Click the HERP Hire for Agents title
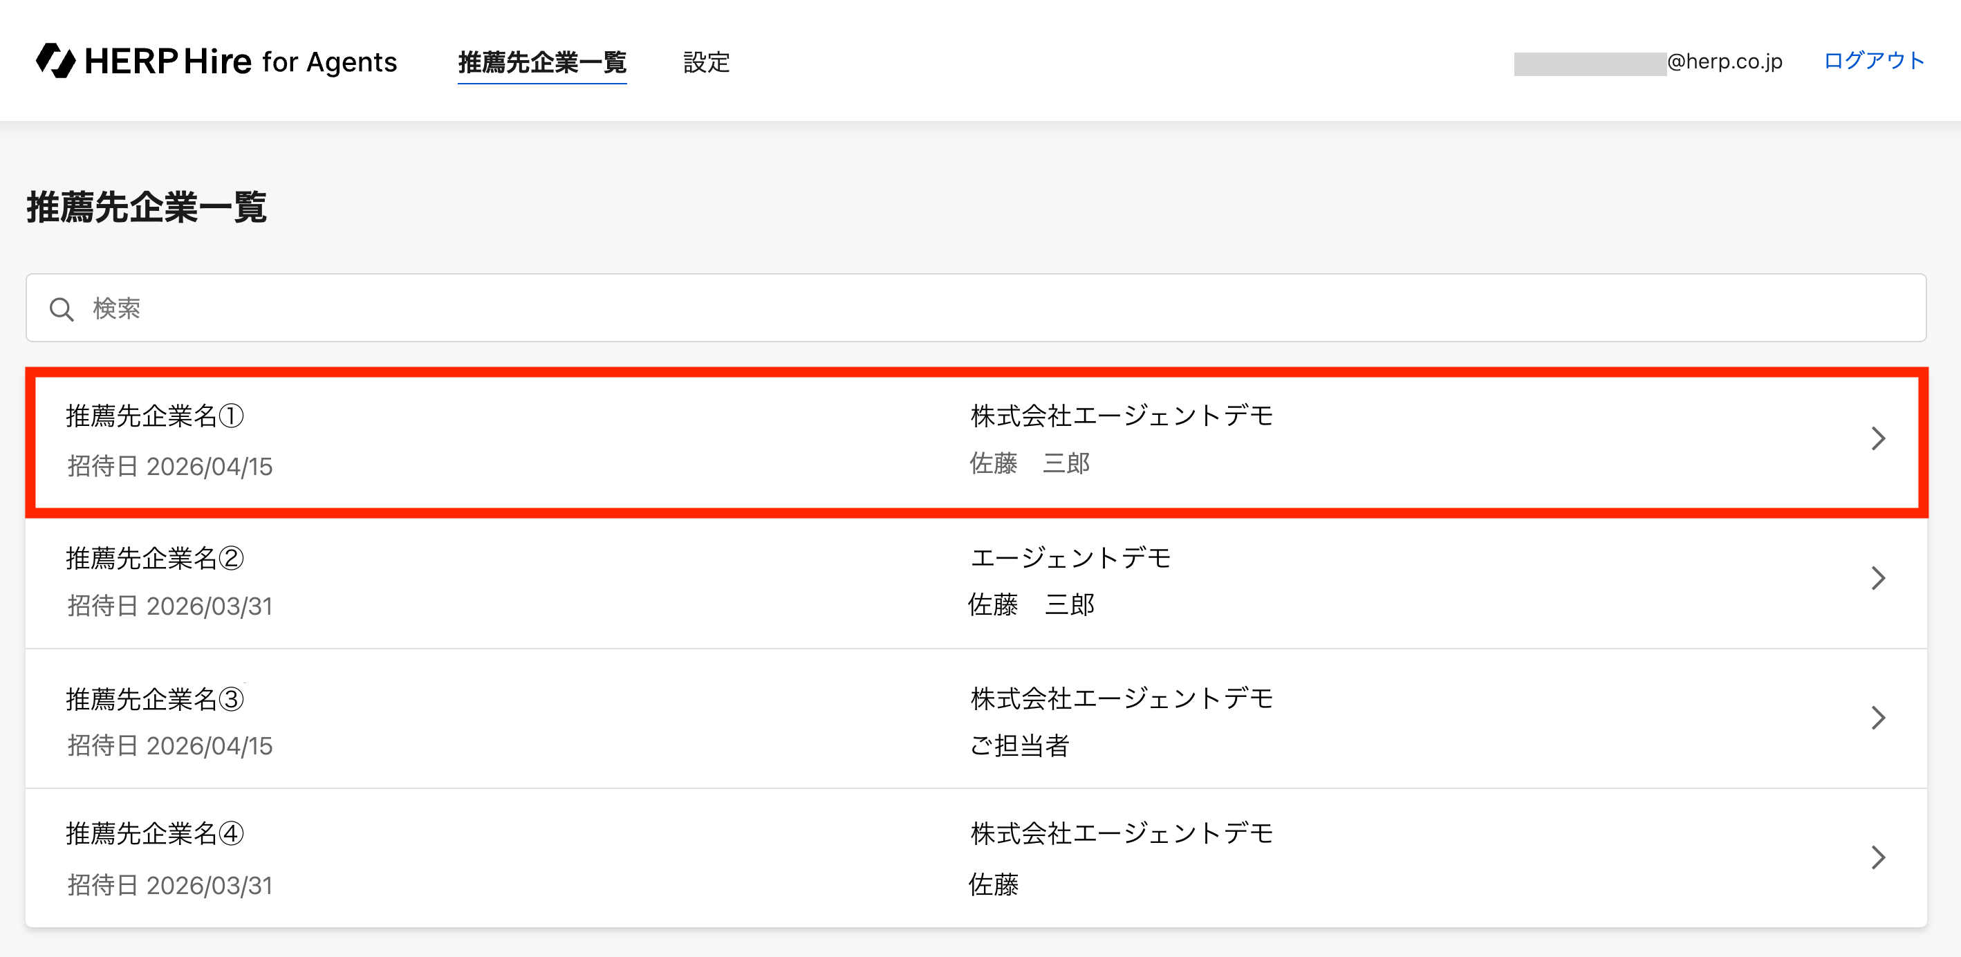 (217, 61)
